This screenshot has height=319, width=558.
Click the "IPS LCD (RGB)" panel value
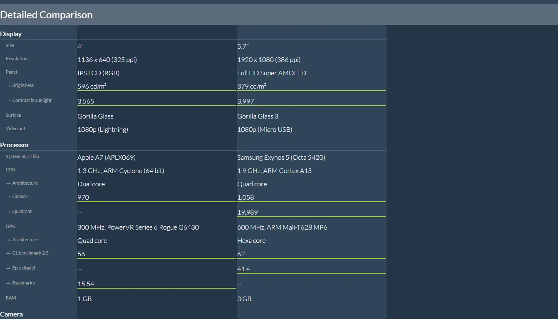99,73
